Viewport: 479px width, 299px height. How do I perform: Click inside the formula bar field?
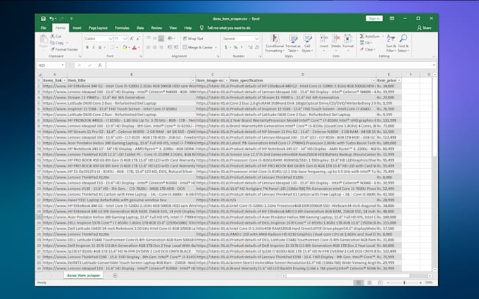pyautogui.click(x=270, y=65)
